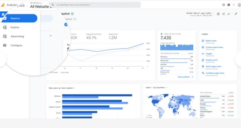Click the search magnifier icon

(x=53, y=5)
